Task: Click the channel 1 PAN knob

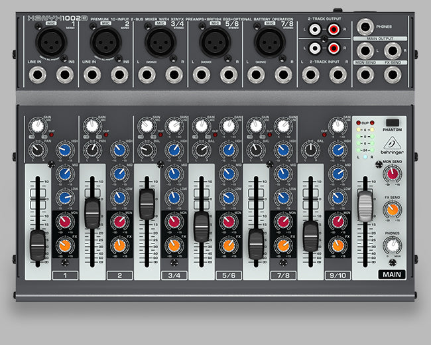Action: tap(36, 151)
